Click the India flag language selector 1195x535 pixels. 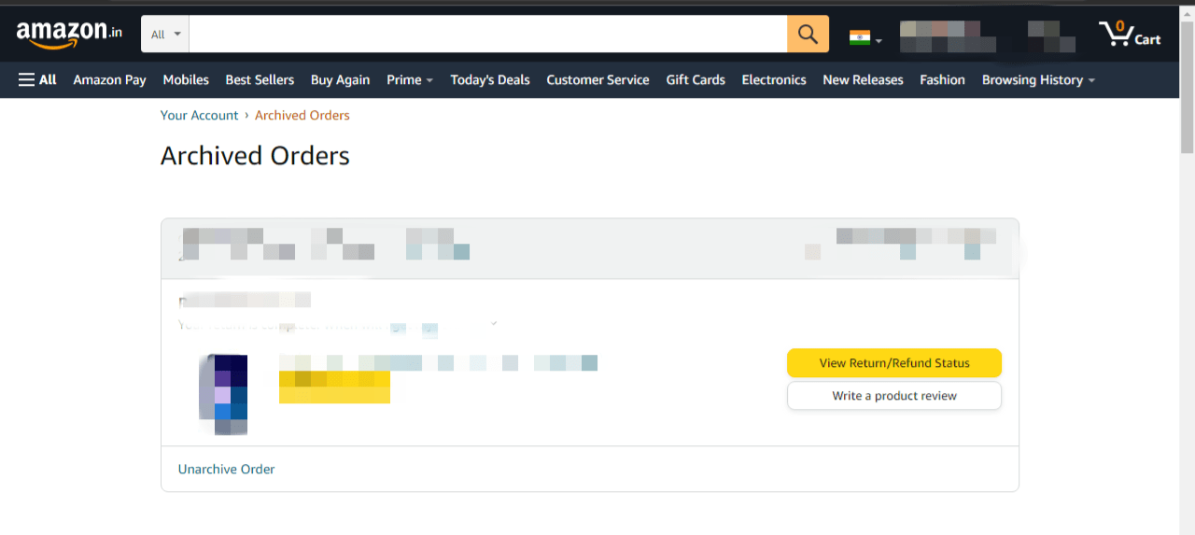click(x=865, y=37)
